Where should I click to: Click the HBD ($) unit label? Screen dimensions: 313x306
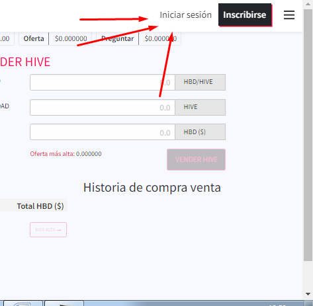(x=201, y=132)
